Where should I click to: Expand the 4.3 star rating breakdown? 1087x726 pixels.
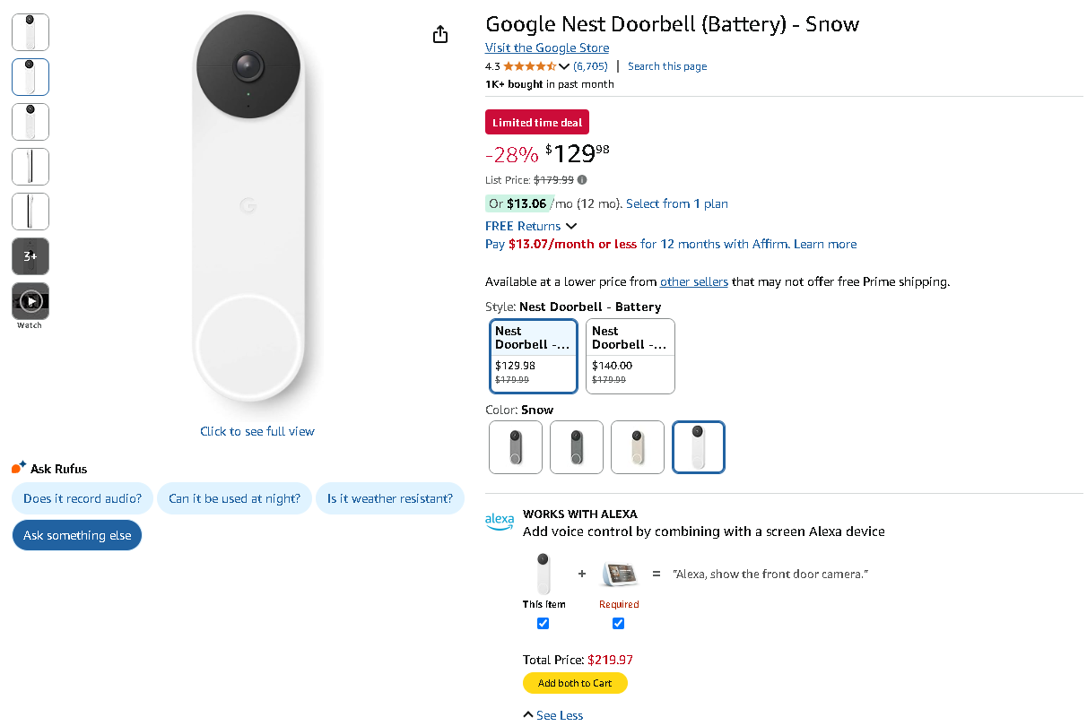(x=565, y=65)
